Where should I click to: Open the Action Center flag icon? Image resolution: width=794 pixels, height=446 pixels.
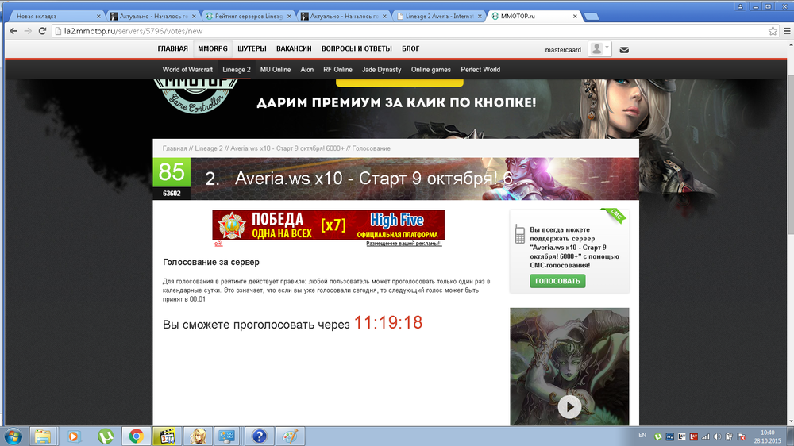tap(741, 436)
